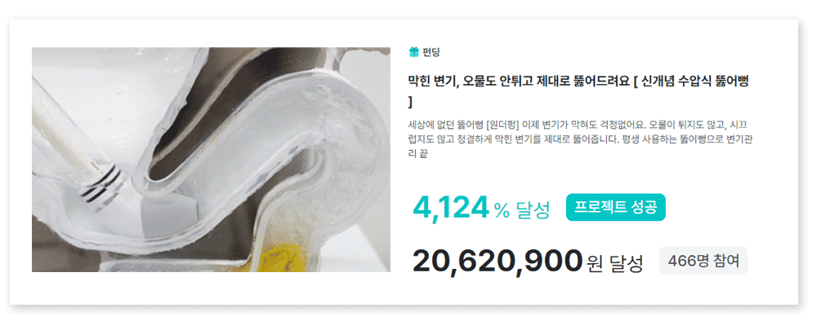Click the last description line 리 끝
This screenshot has width=817, height=321.
click(x=417, y=154)
